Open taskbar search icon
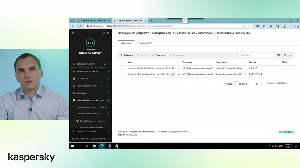The height and width of the screenshot is (168, 300). pos(80,146)
